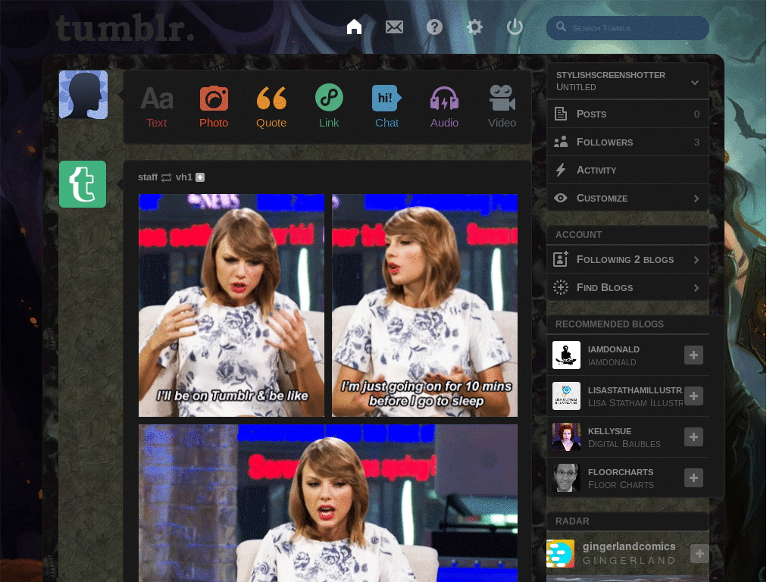
Task: Click the floorcharts avatar thumbnail
Action: pos(566,477)
